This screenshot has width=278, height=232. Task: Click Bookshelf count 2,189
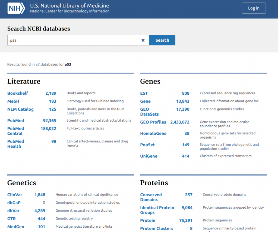[x=51, y=93]
